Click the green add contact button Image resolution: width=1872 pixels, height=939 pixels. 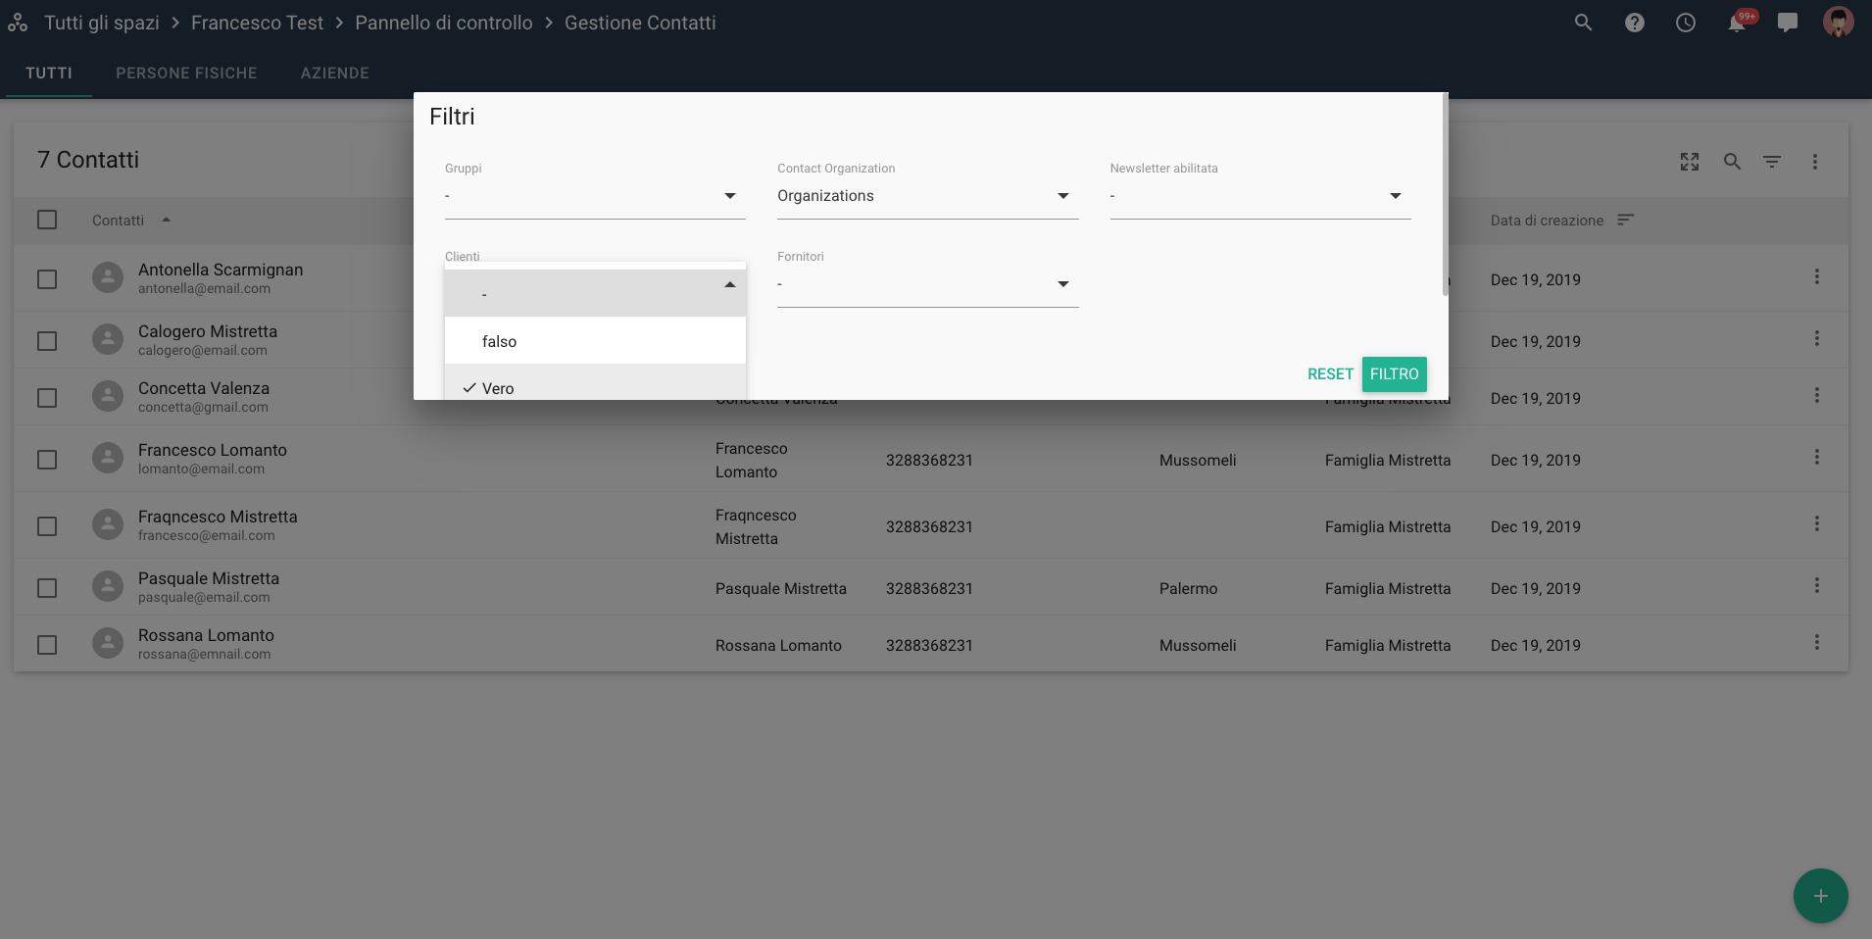pos(1820,896)
